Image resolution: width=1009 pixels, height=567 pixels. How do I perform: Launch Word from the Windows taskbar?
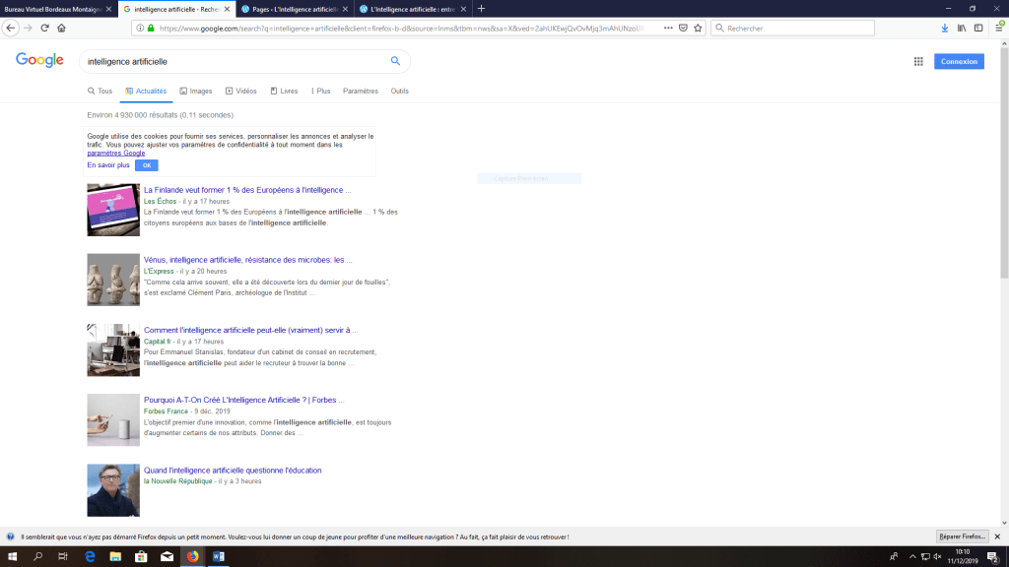point(218,557)
